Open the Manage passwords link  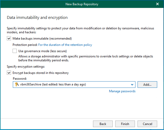coord(122,91)
